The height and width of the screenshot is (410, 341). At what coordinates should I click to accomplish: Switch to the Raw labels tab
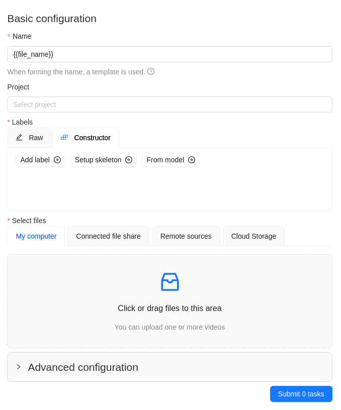pos(29,137)
